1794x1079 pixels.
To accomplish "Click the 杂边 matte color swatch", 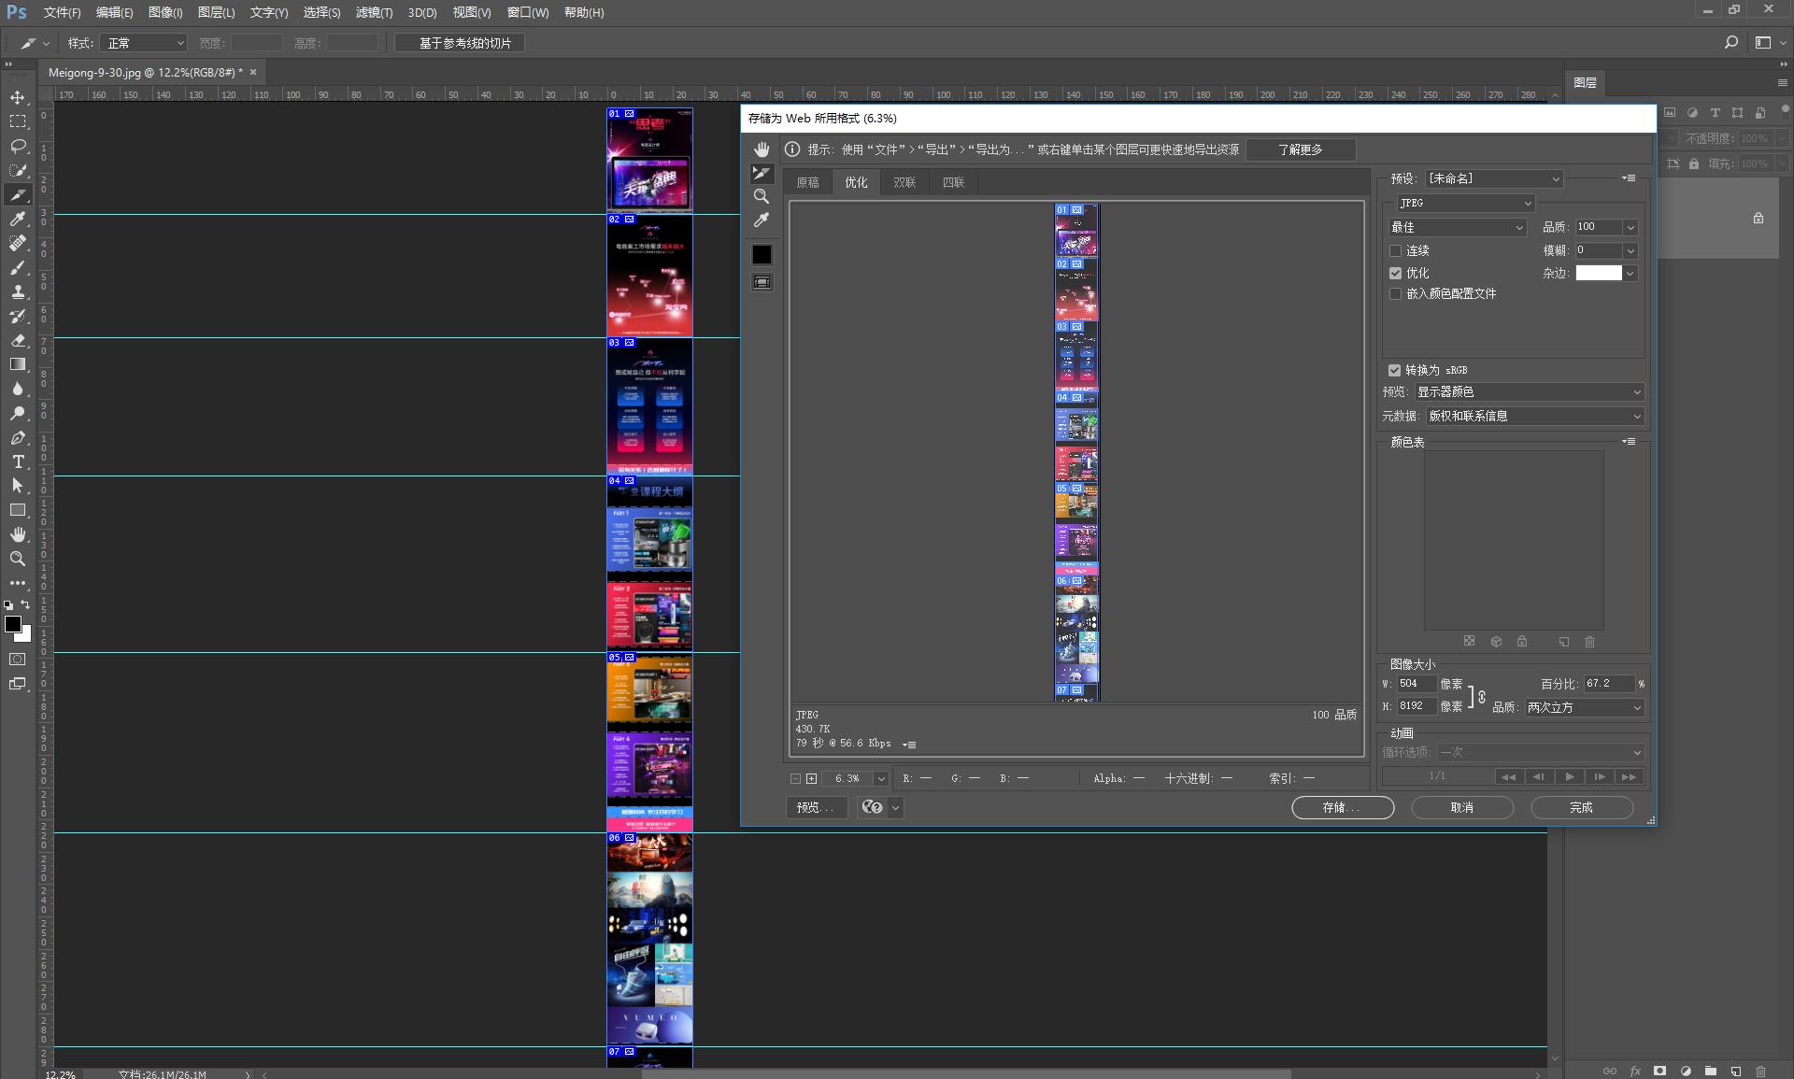I will click(1599, 273).
